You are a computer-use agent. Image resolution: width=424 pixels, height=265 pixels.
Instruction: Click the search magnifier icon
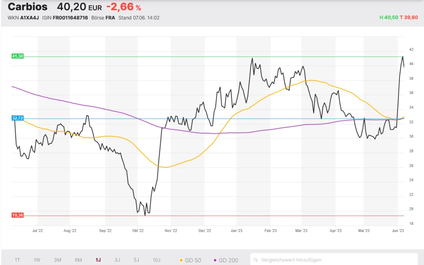coord(256,260)
